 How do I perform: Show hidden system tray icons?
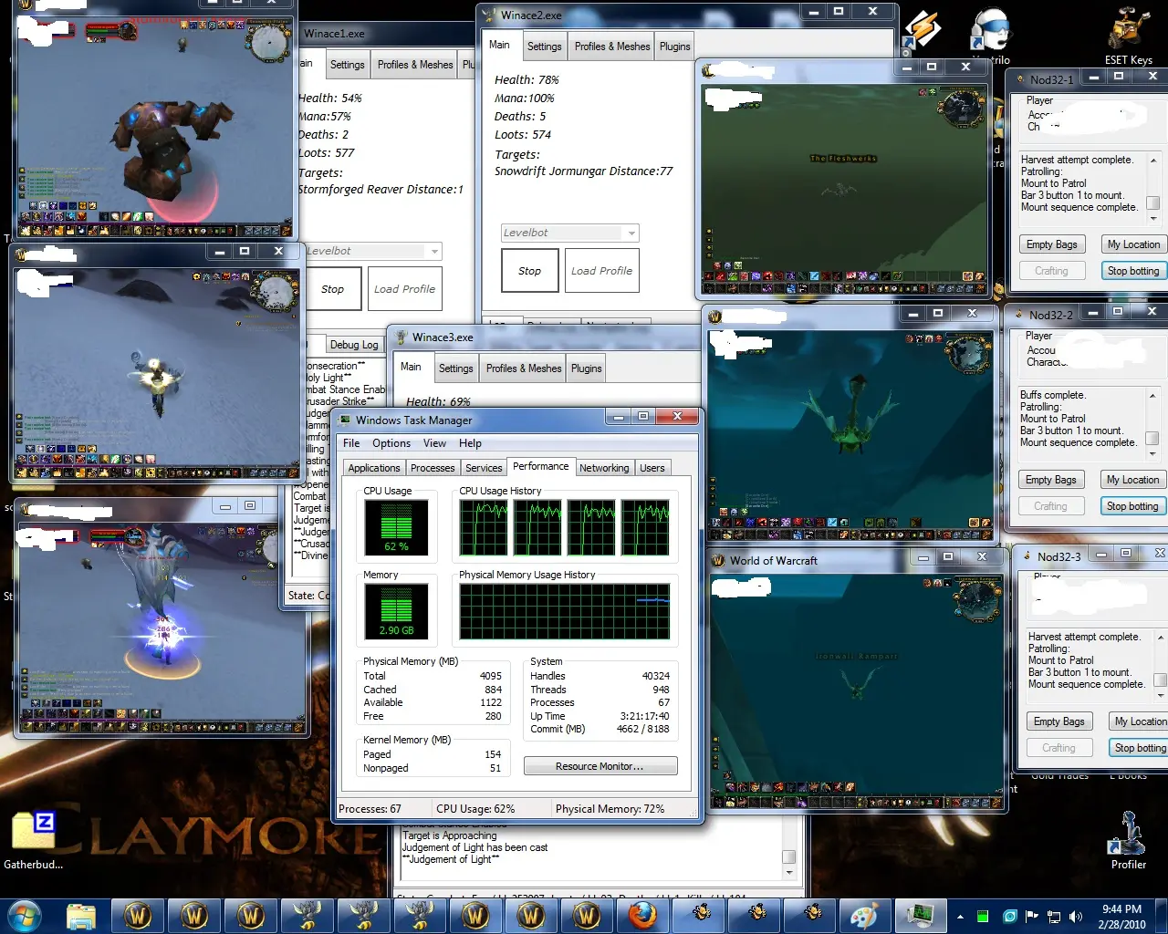click(x=960, y=916)
